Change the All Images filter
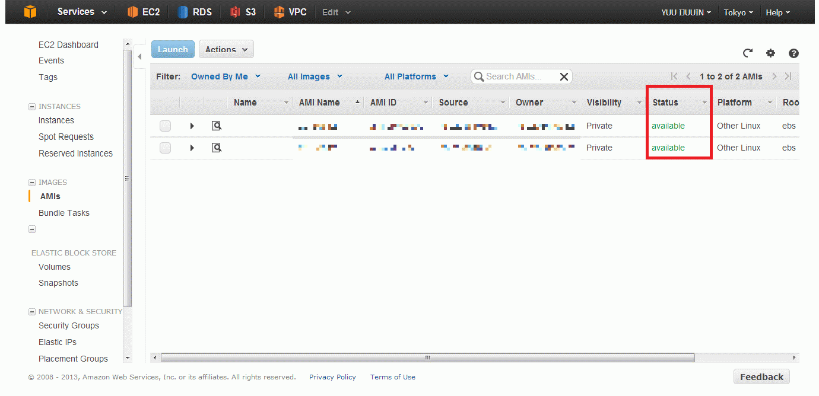Screen dimensions: 819x396 click(x=315, y=76)
